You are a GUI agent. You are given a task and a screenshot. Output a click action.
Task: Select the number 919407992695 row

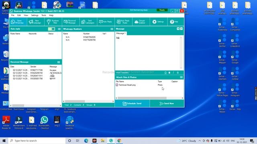(88, 37)
